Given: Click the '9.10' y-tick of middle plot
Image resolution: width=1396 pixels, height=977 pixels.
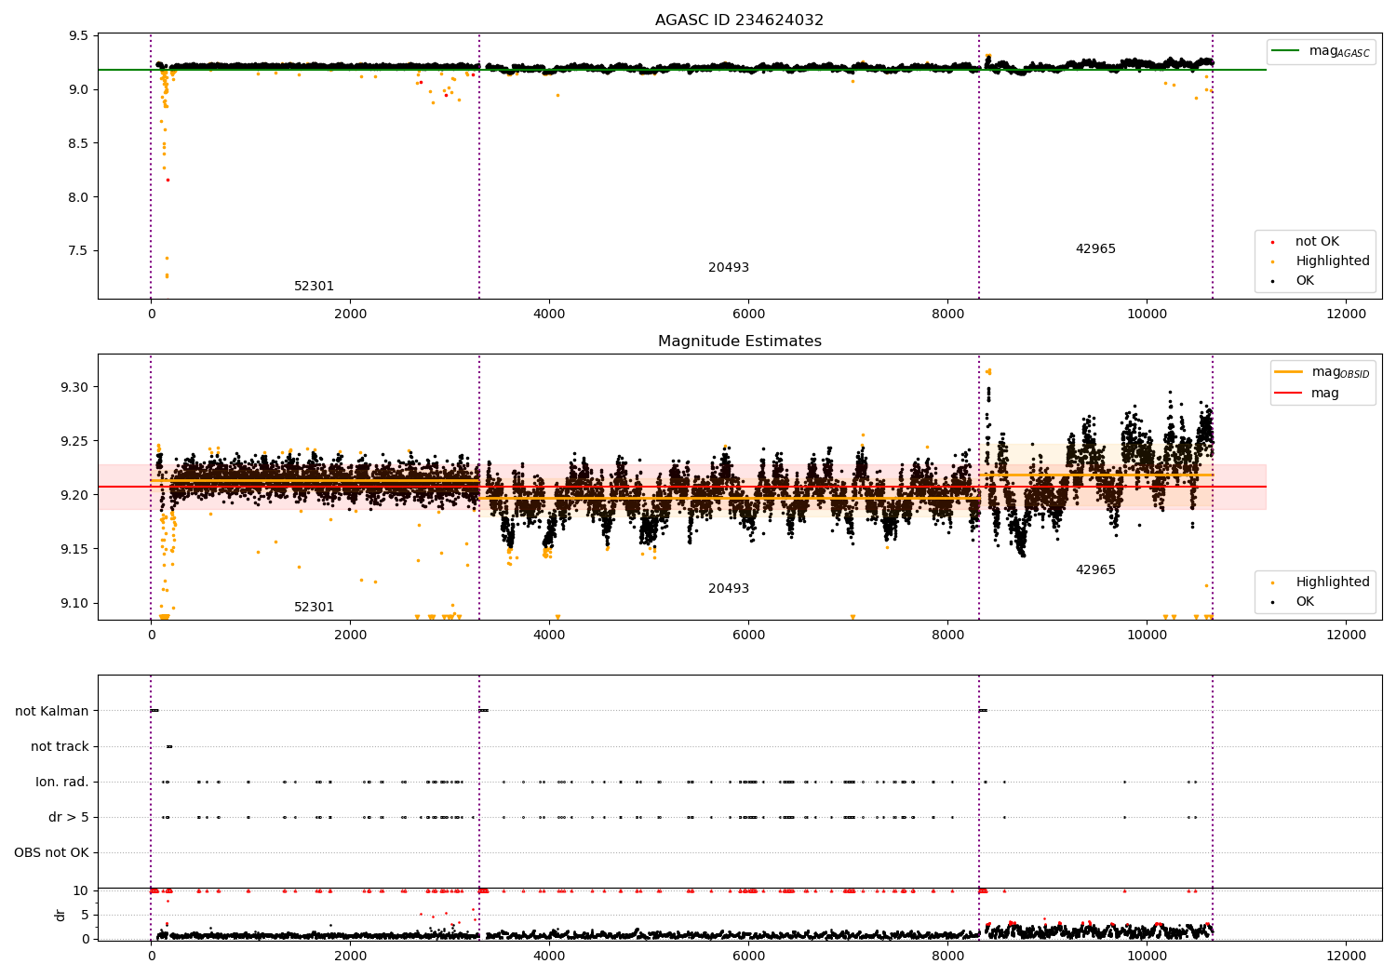Looking at the screenshot, I should point(75,604).
